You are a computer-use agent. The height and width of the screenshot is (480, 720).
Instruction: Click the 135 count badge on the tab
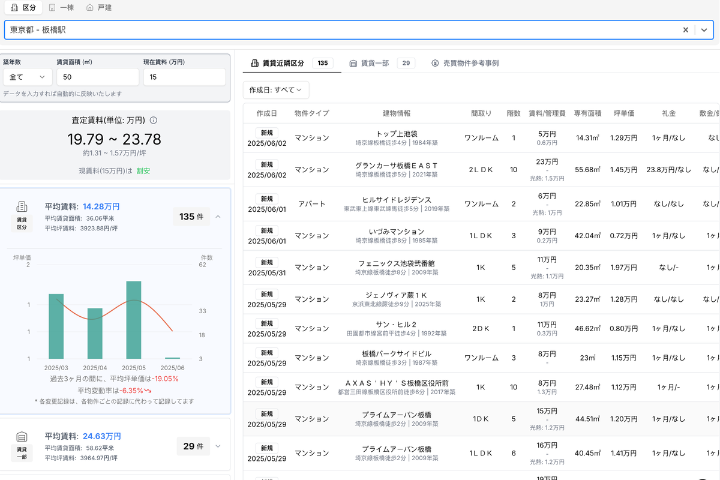322,63
